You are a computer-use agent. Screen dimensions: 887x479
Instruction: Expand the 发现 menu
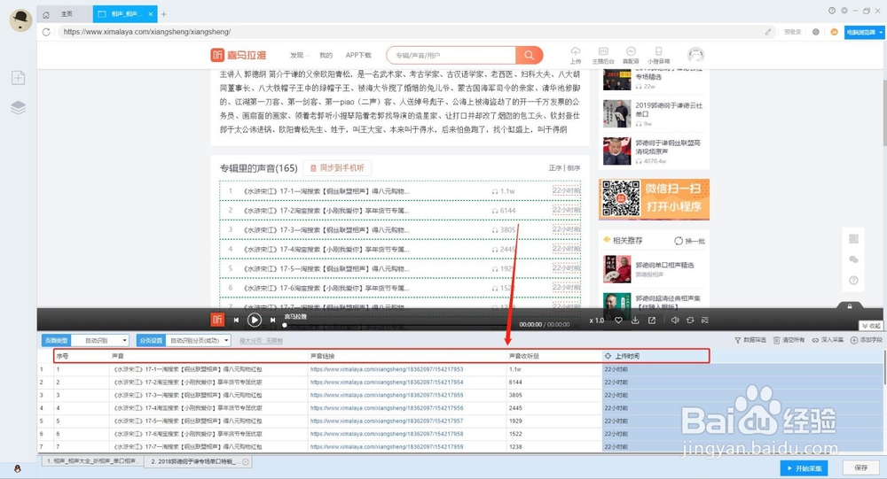[299, 56]
